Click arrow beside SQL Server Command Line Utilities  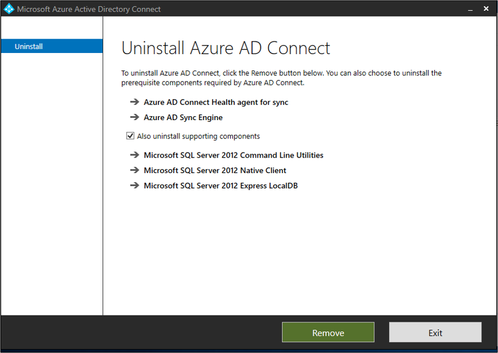click(x=134, y=155)
